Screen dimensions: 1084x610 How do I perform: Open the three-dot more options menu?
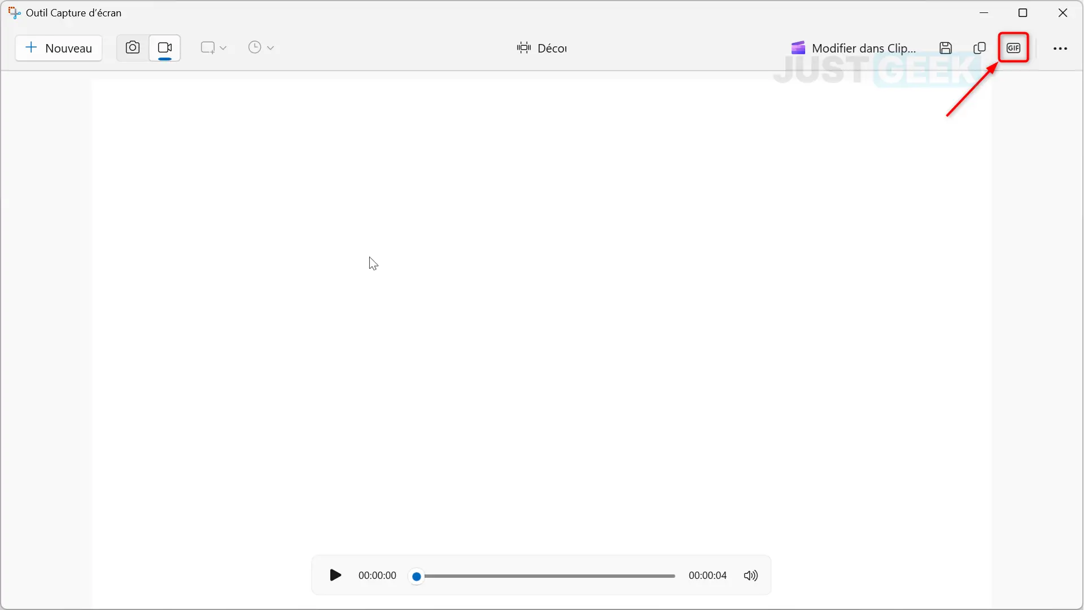point(1060,49)
